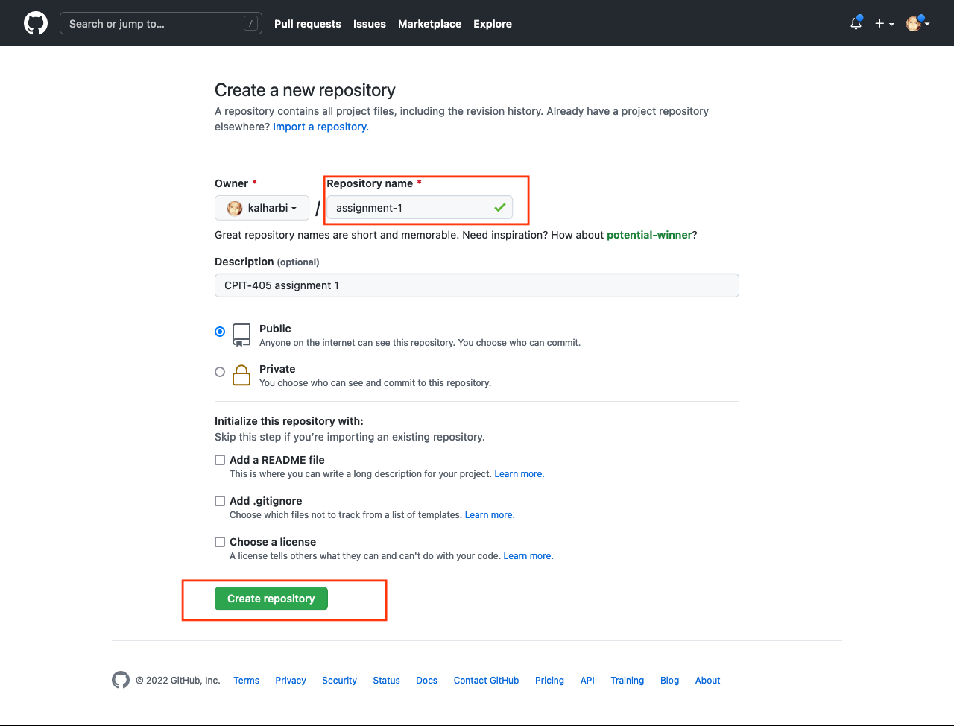Open Explore in the top nav

(x=493, y=24)
